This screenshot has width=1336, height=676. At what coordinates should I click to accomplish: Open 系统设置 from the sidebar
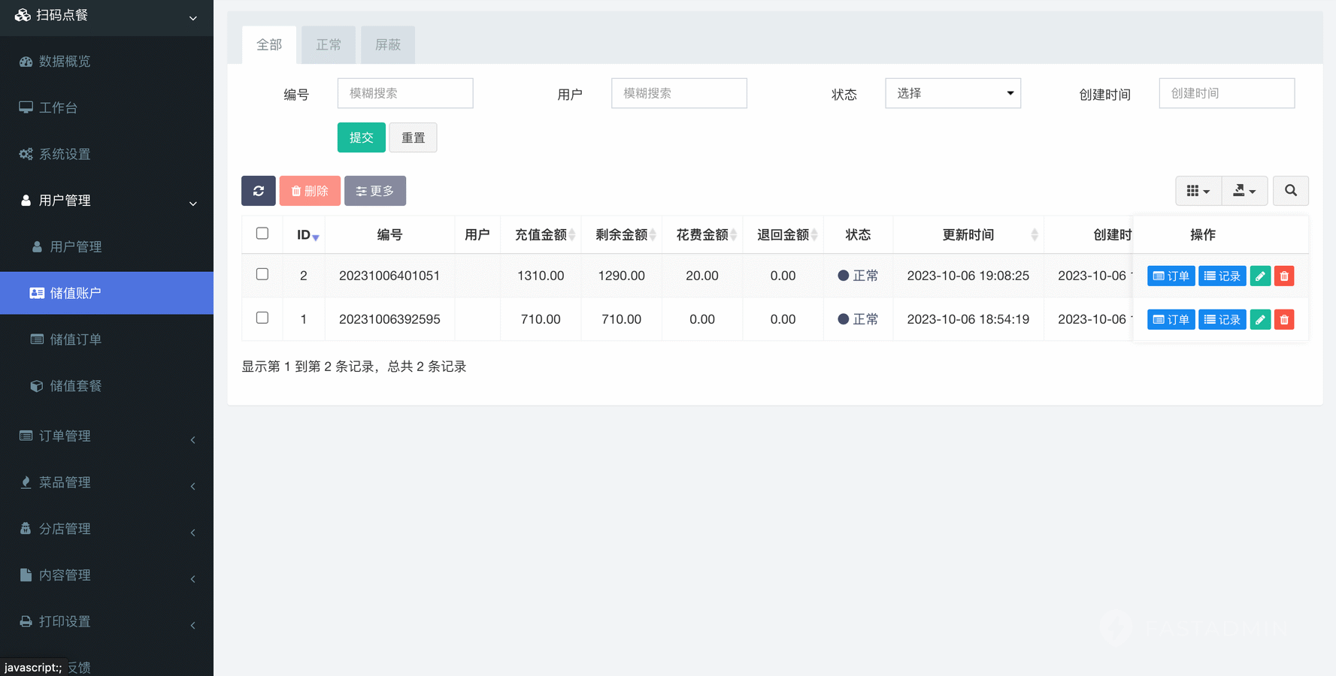pyautogui.click(x=65, y=154)
